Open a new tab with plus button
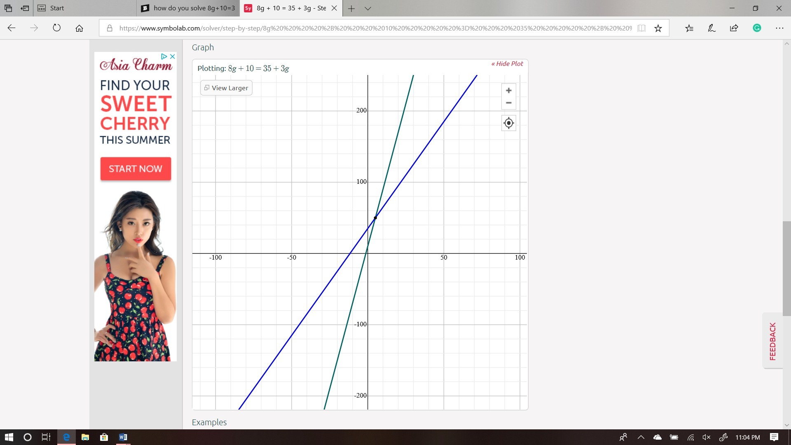Image resolution: width=791 pixels, height=445 pixels. click(351, 8)
